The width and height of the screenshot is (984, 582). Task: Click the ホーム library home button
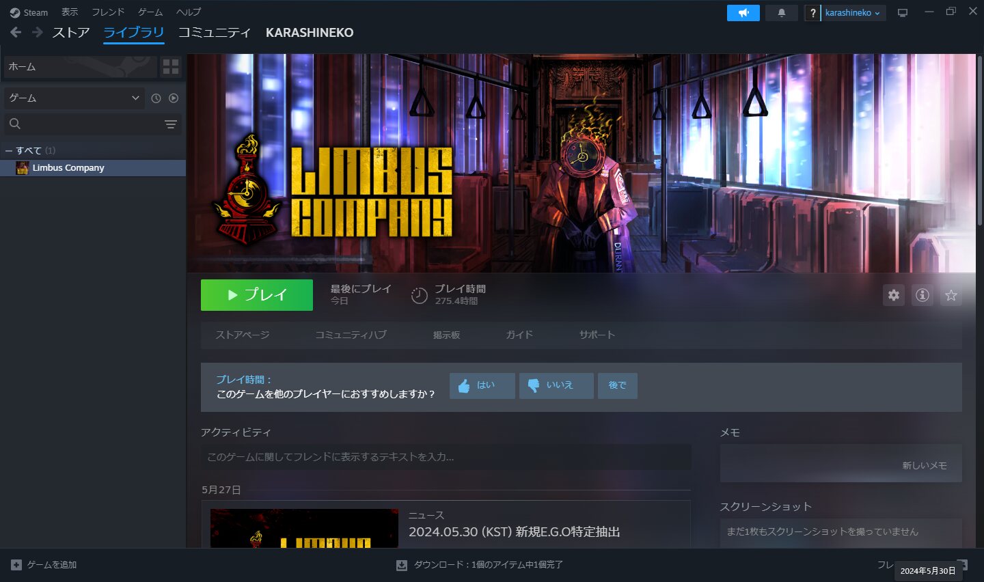coord(81,66)
